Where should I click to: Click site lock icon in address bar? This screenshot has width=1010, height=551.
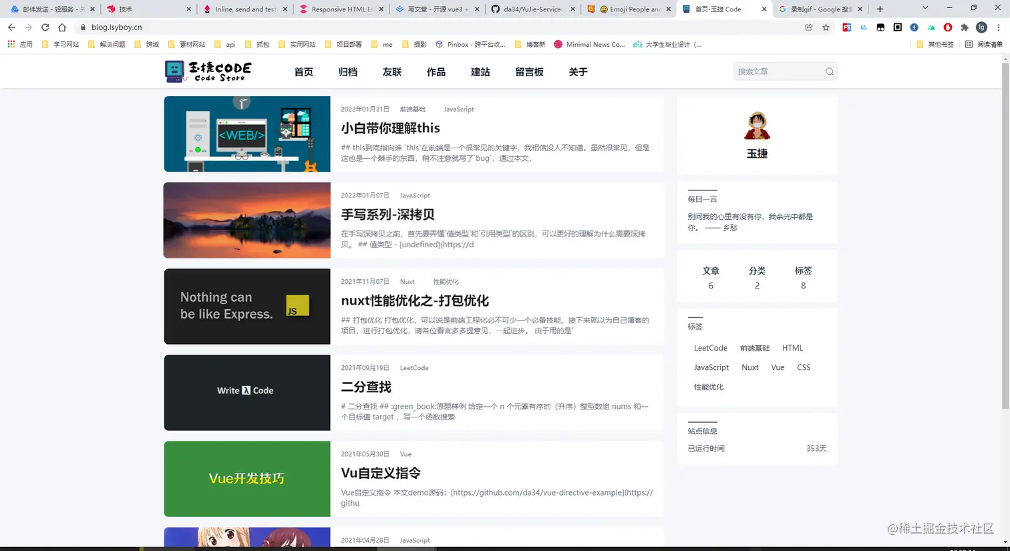point(83,27)
